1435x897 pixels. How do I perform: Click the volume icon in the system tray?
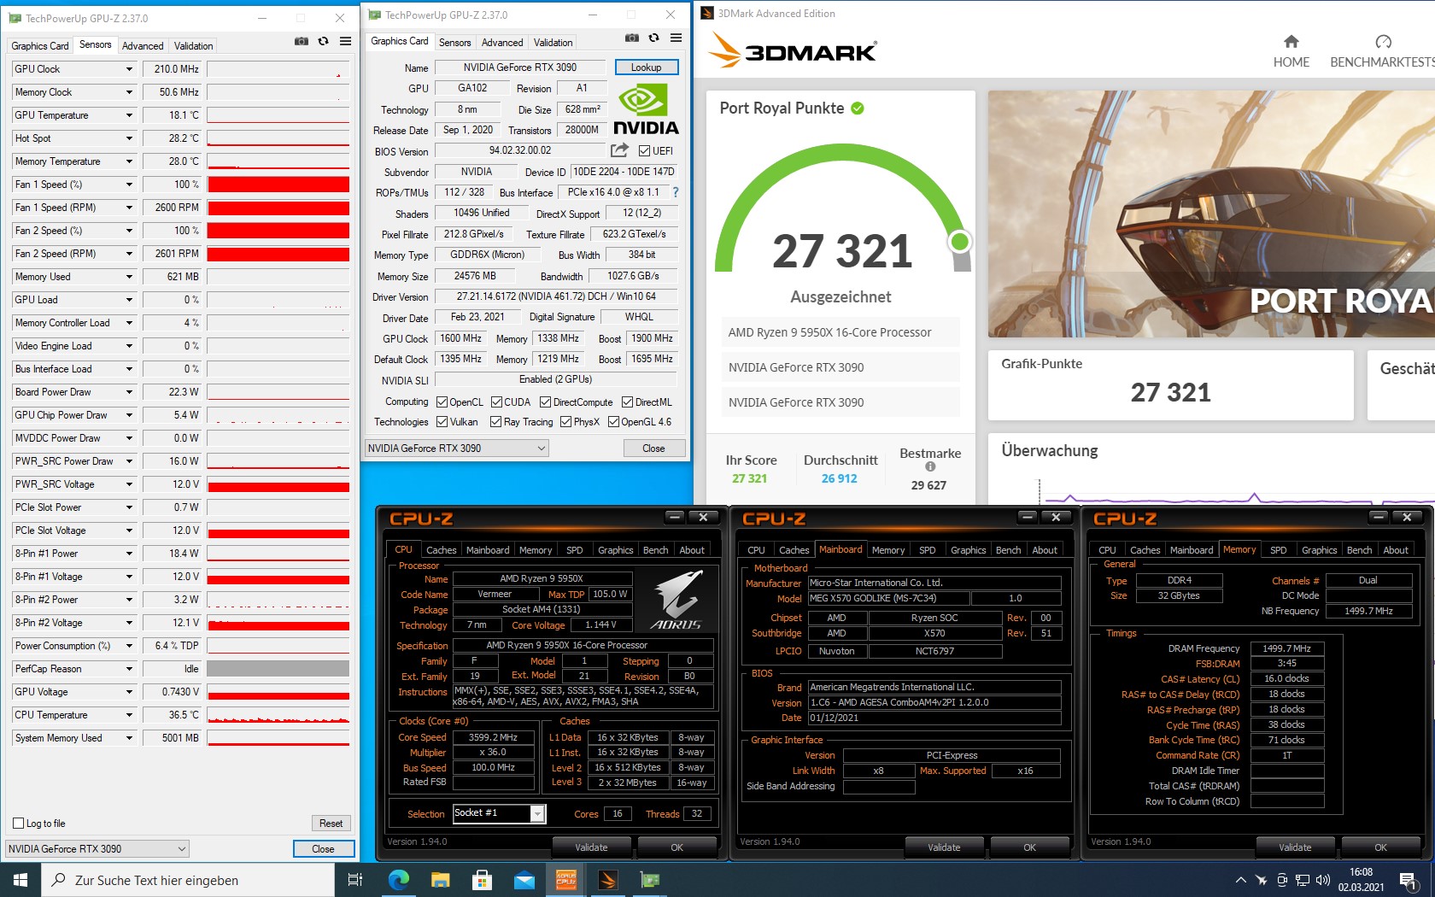pos(1323,880)
